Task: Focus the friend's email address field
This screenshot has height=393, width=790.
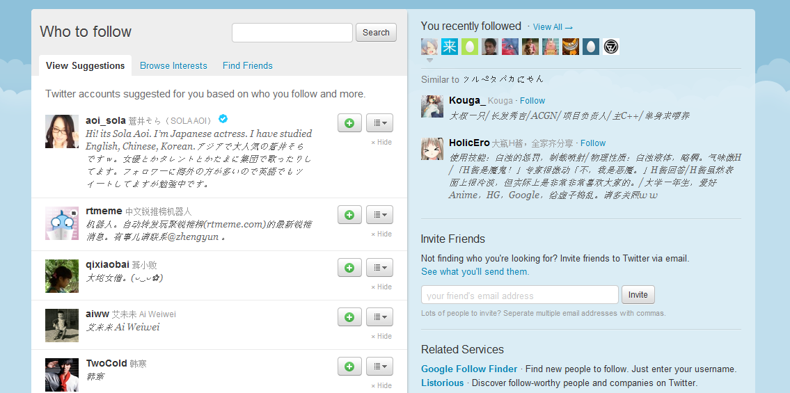Action: [520, 295]
